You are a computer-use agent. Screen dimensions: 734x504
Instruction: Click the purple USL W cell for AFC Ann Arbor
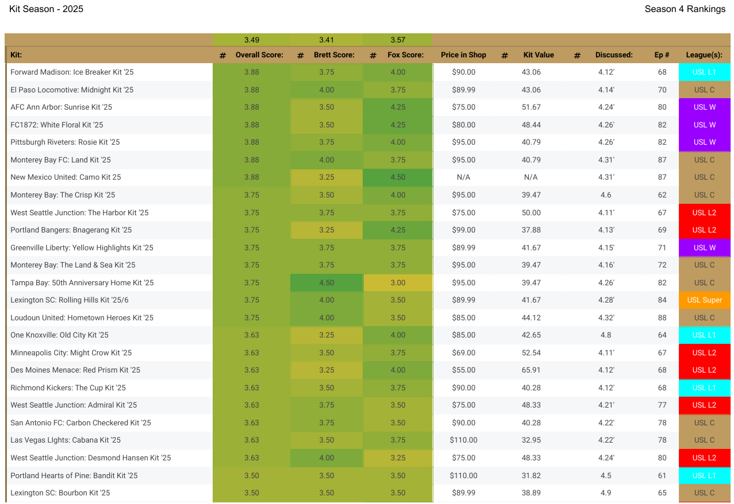(x=704, y=107)
